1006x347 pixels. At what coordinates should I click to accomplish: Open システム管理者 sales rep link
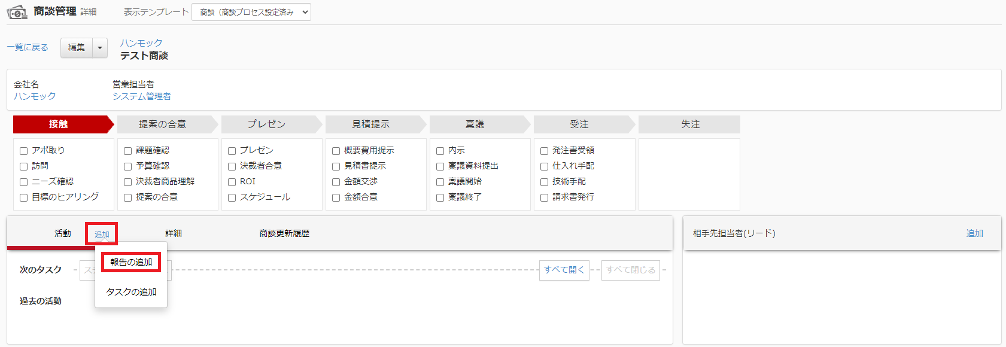click(141, 96)
